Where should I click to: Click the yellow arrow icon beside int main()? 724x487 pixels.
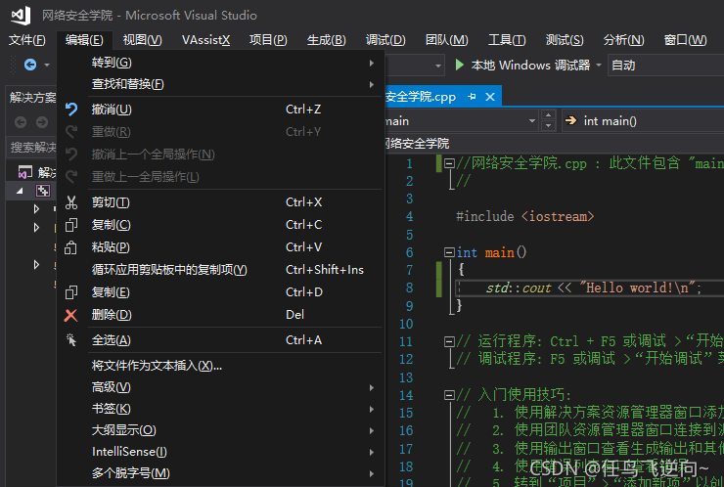571,120
